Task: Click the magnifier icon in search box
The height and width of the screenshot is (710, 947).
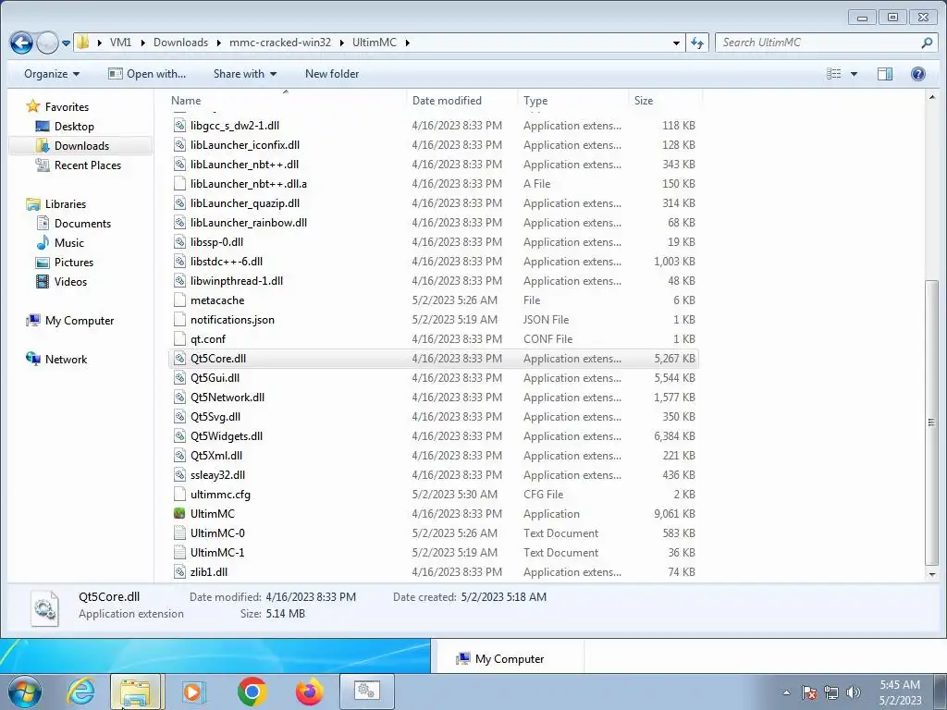Action: click(927, 43)
